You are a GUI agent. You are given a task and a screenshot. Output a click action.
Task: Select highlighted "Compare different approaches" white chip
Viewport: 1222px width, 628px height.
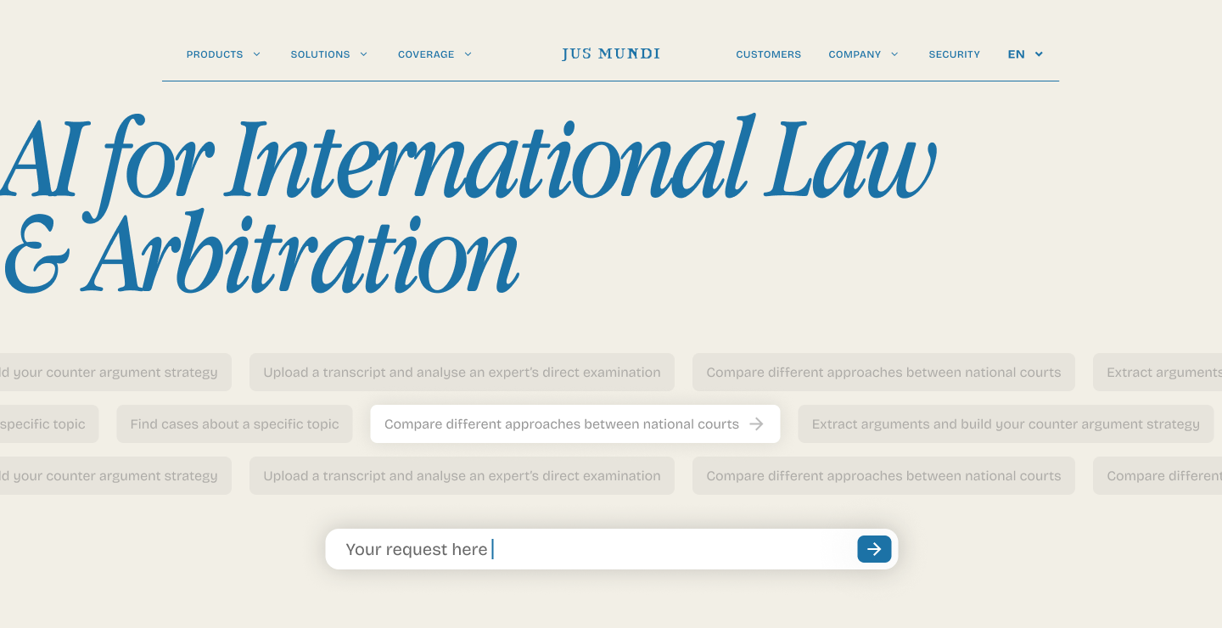point(575,423)
